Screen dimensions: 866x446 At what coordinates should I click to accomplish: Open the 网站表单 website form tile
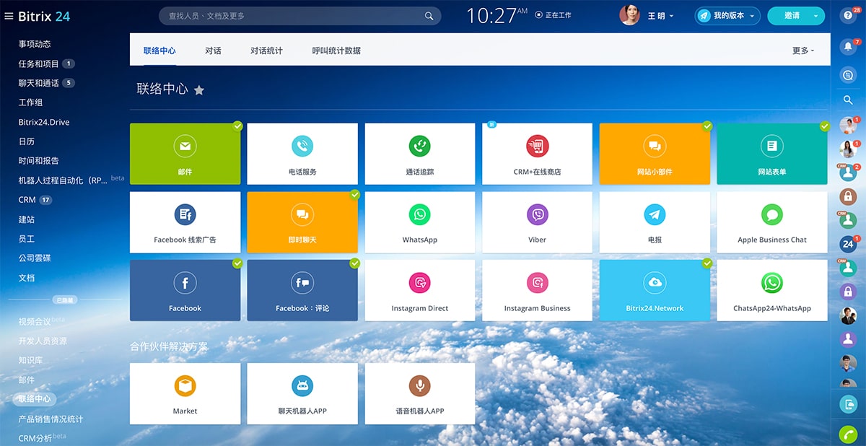tap(772, 154)
